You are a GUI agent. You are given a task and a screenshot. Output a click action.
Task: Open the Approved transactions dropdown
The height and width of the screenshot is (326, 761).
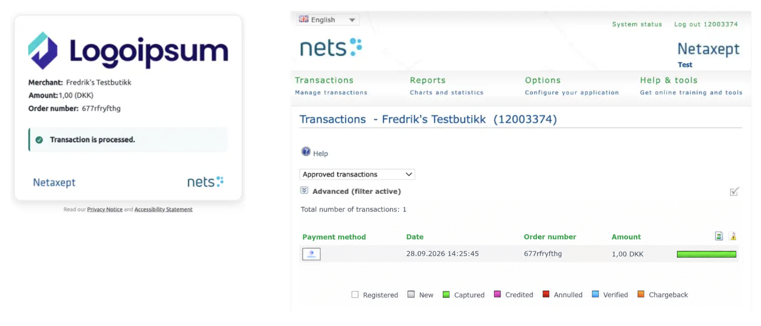[357, 174]
